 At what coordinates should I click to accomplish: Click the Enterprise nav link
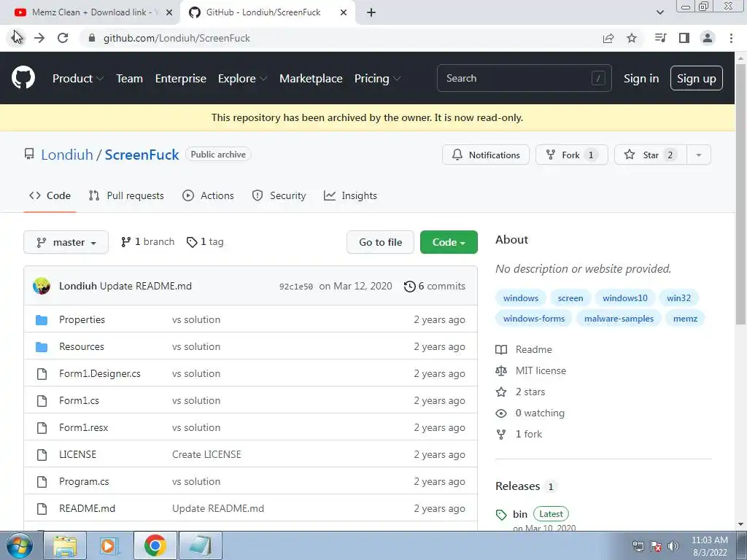[x=181, y=79]
